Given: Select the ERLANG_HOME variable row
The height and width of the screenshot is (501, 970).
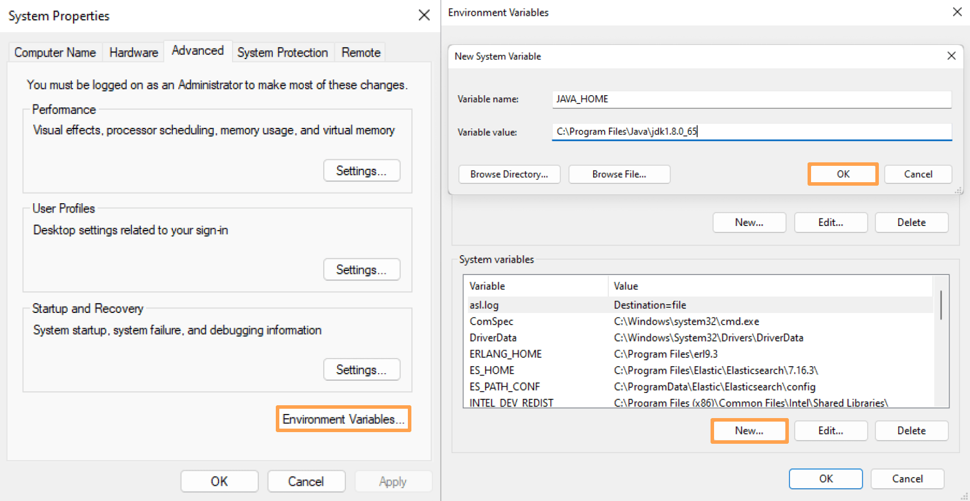Looking at the screenshot, I should pos(698,354).
